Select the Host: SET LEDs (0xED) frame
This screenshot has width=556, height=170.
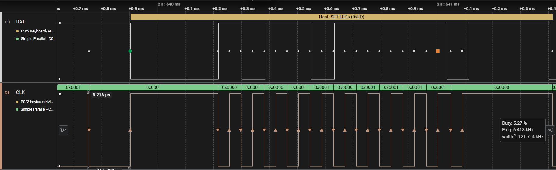[341, 17]
